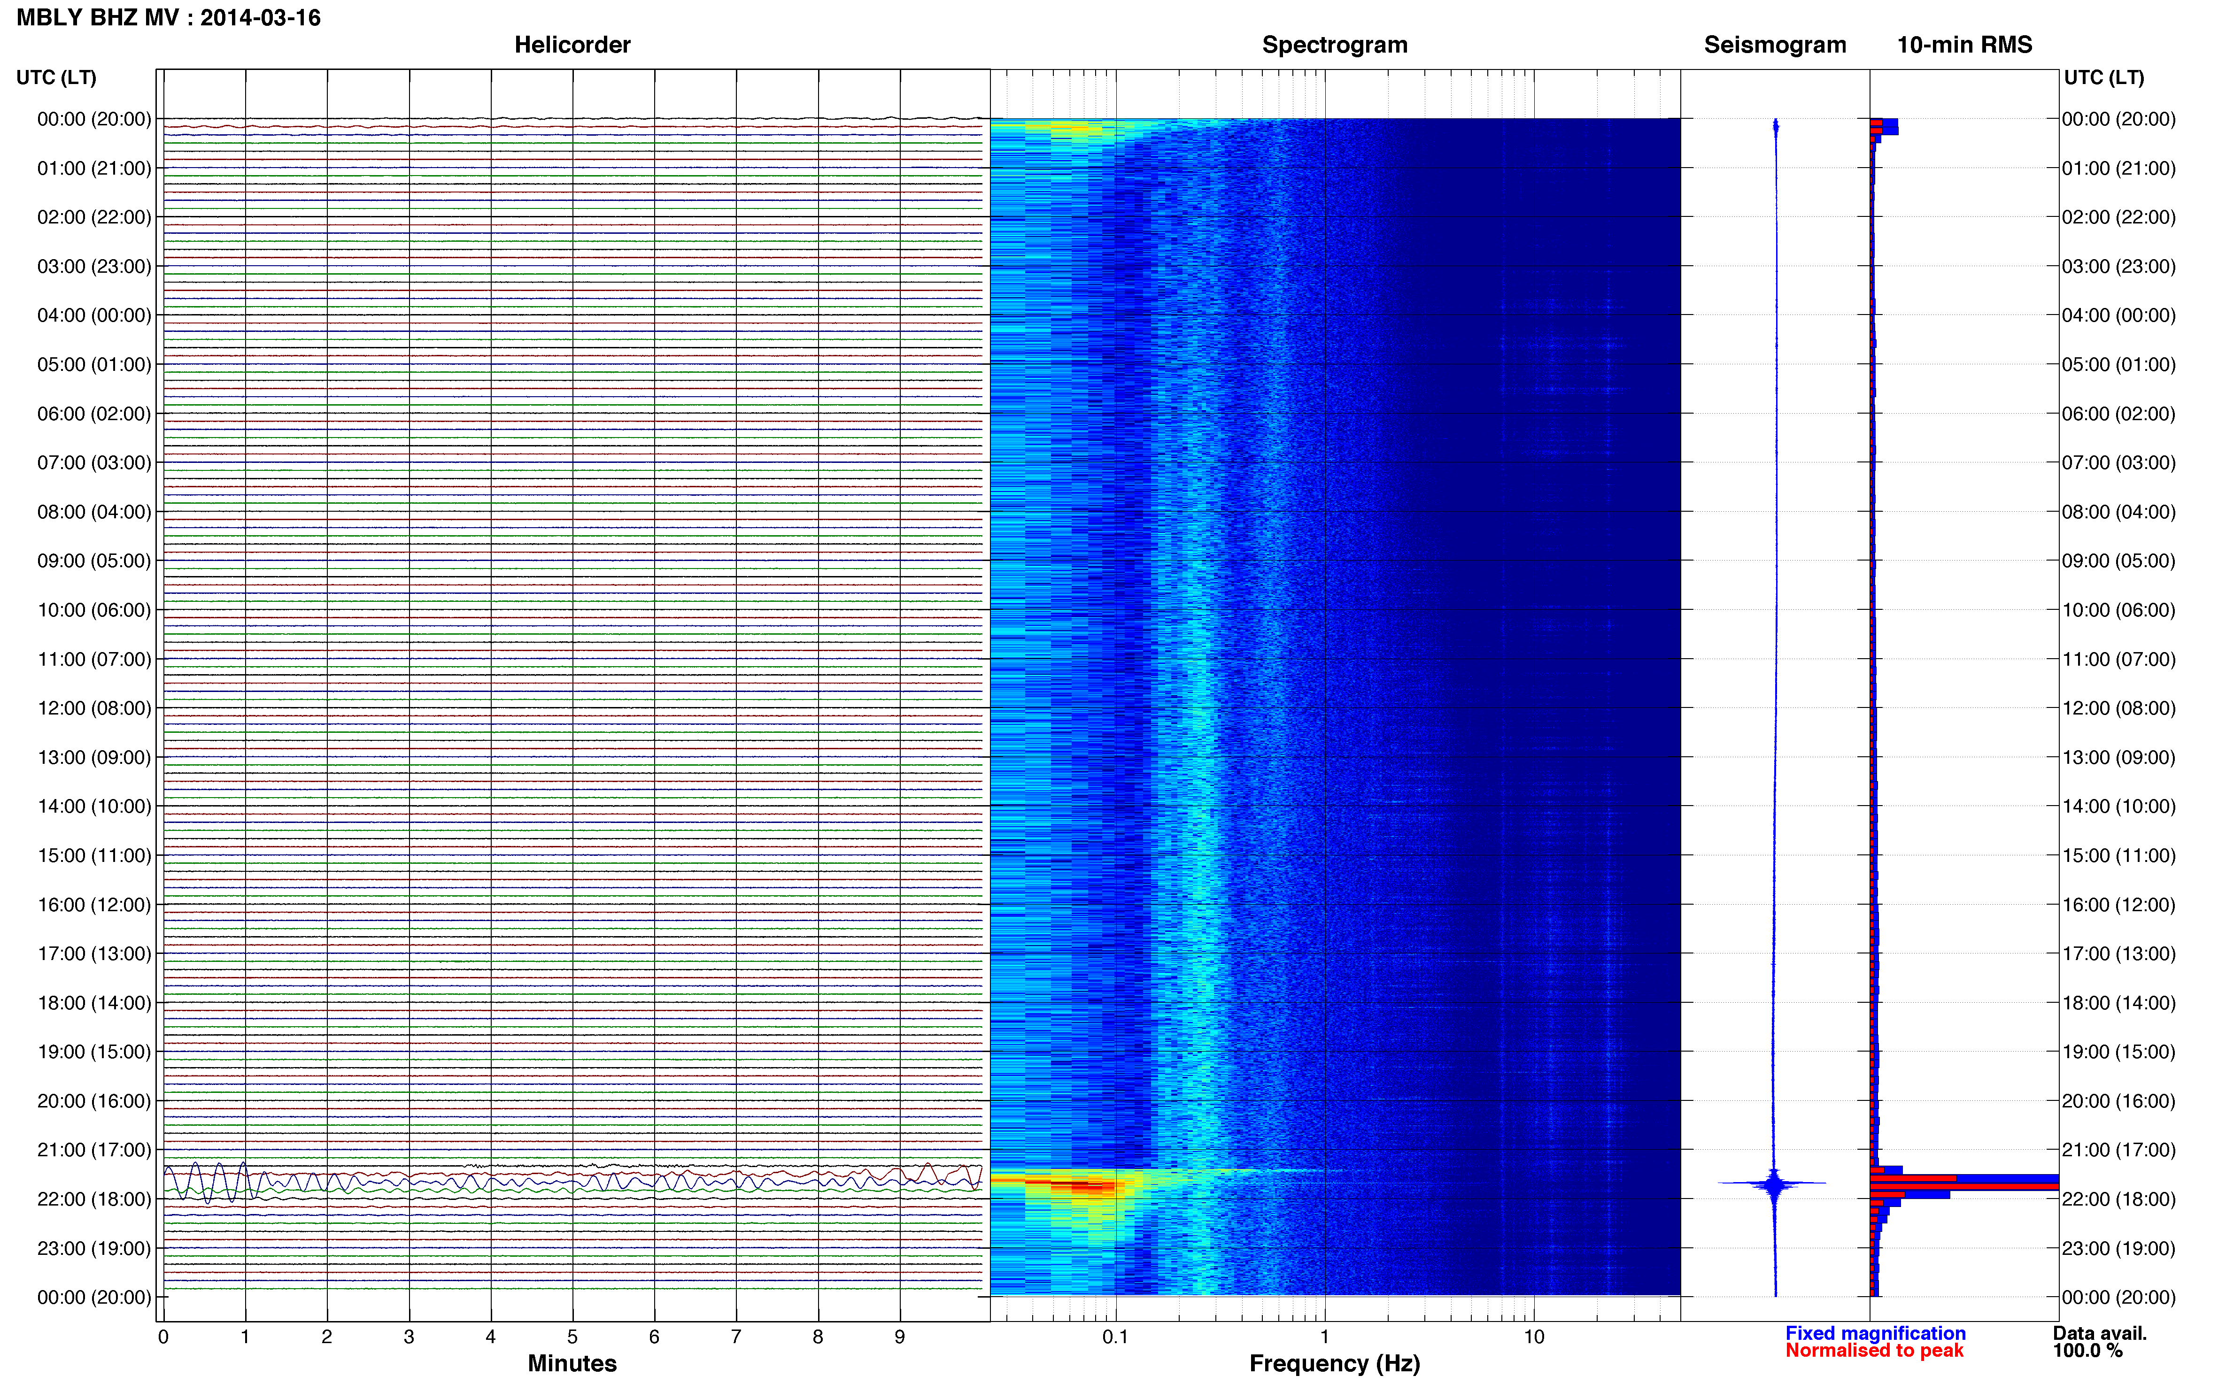This screenshot has width=2226, height=1391.
Task: Click the right '18:00 (14:00)' time label
Action: coord(2118,1003)
